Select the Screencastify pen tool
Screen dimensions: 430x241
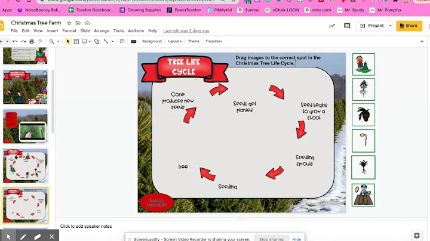pyautogui.click(x=23, y=237)
